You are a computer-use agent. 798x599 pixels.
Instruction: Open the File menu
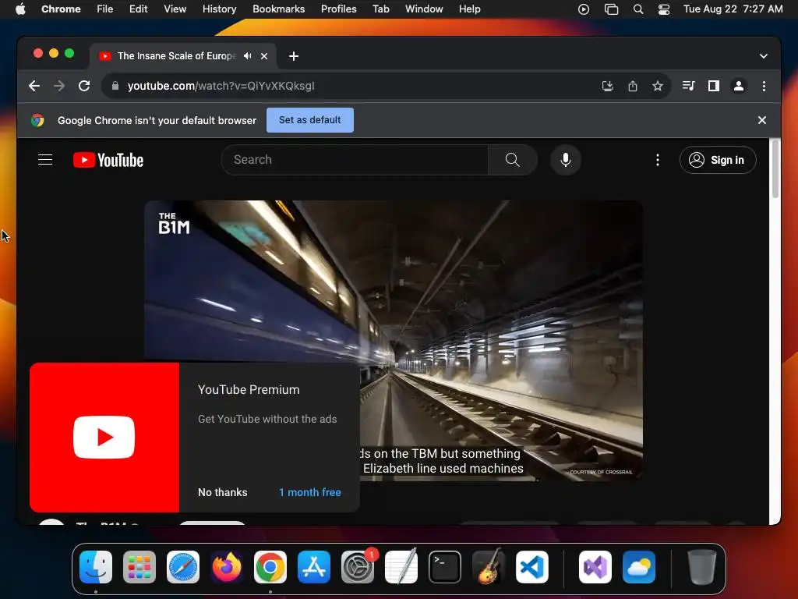click(x=105, y=9)
